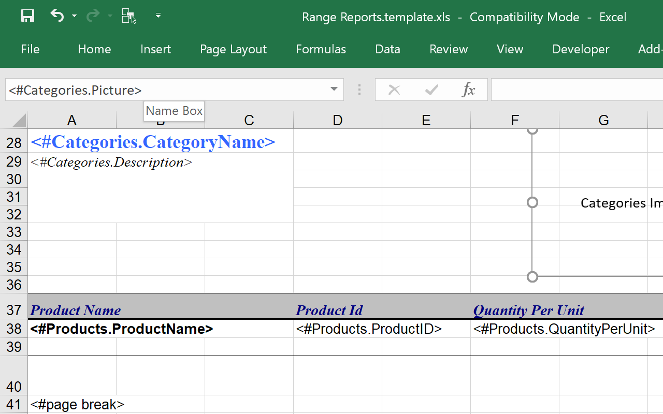Screen dimensions: 663x414
Task: Click the Enter checkmark in formula bar
Action: 431,90
